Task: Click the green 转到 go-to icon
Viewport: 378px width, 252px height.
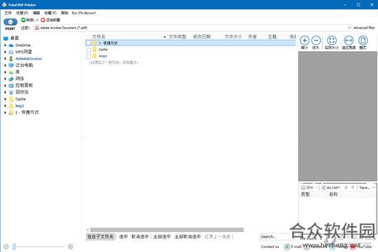Action: coord(23,20)
